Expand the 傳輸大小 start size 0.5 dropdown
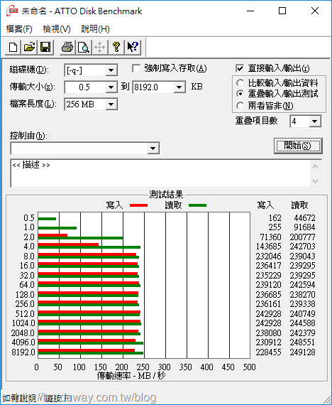The width and height of the screenshot is (332, 405). (111, 87)
